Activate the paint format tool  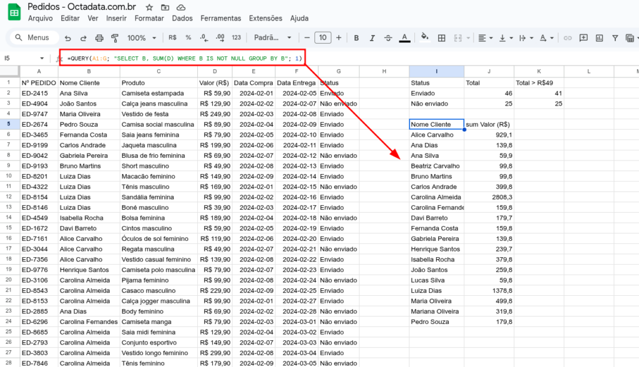click(x=114, y=37)
